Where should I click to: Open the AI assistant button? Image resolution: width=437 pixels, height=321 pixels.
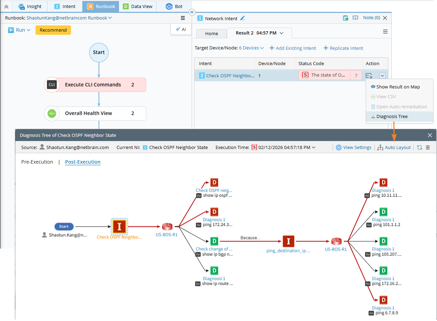click(181, 29)
